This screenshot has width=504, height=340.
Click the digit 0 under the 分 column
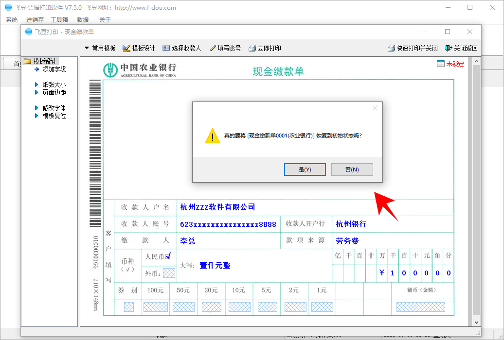pos(449,273)
